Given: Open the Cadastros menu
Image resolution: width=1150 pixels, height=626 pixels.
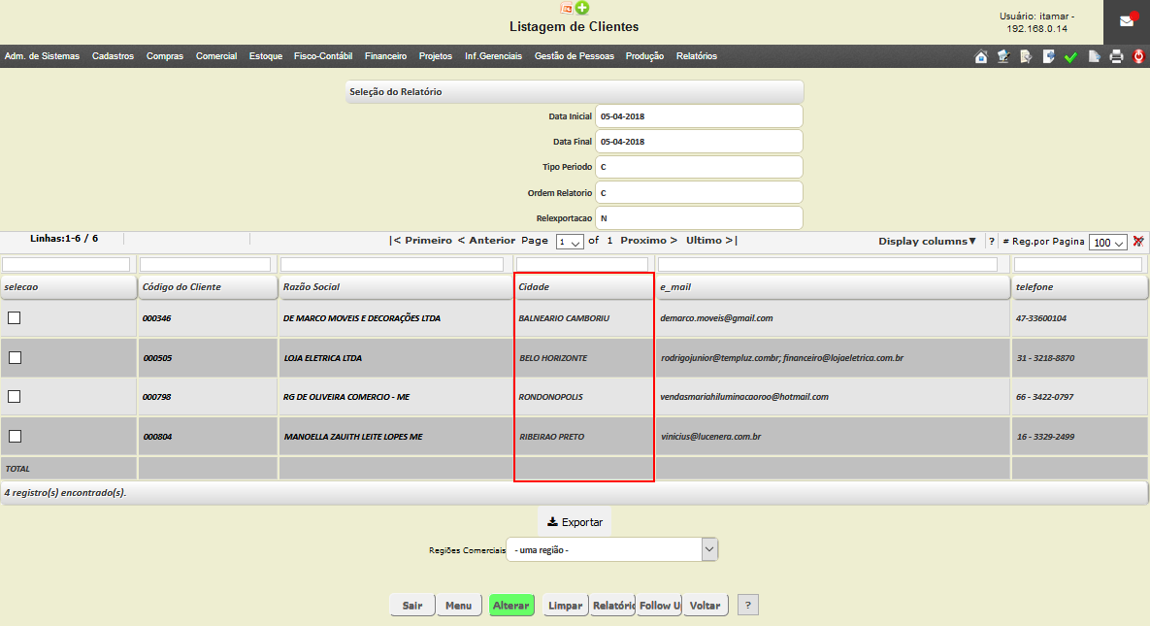Looking at the screenshot, I should coord(113,56).
